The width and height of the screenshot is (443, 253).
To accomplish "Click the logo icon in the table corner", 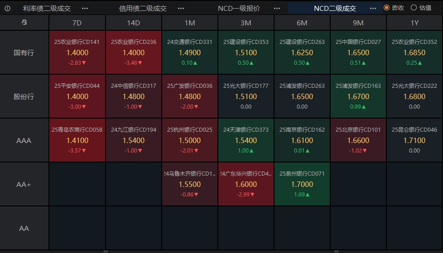I will point(24,22).
